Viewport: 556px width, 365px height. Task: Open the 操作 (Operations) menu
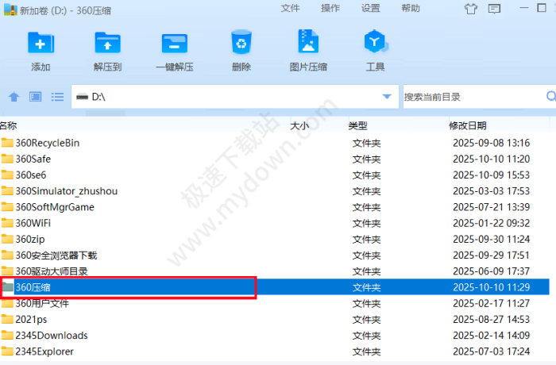[x=330, y=8]
